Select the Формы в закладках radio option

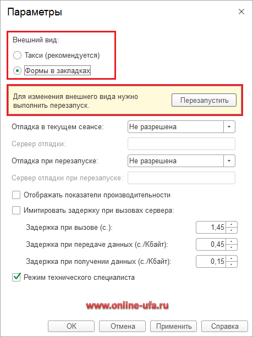17,70
